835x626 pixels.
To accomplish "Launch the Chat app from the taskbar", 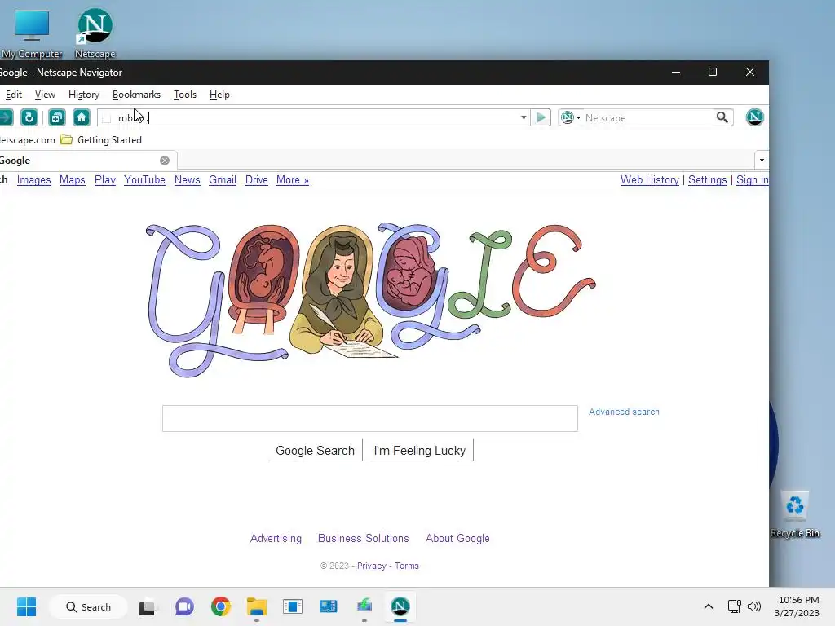I will [x=184, y=606].
